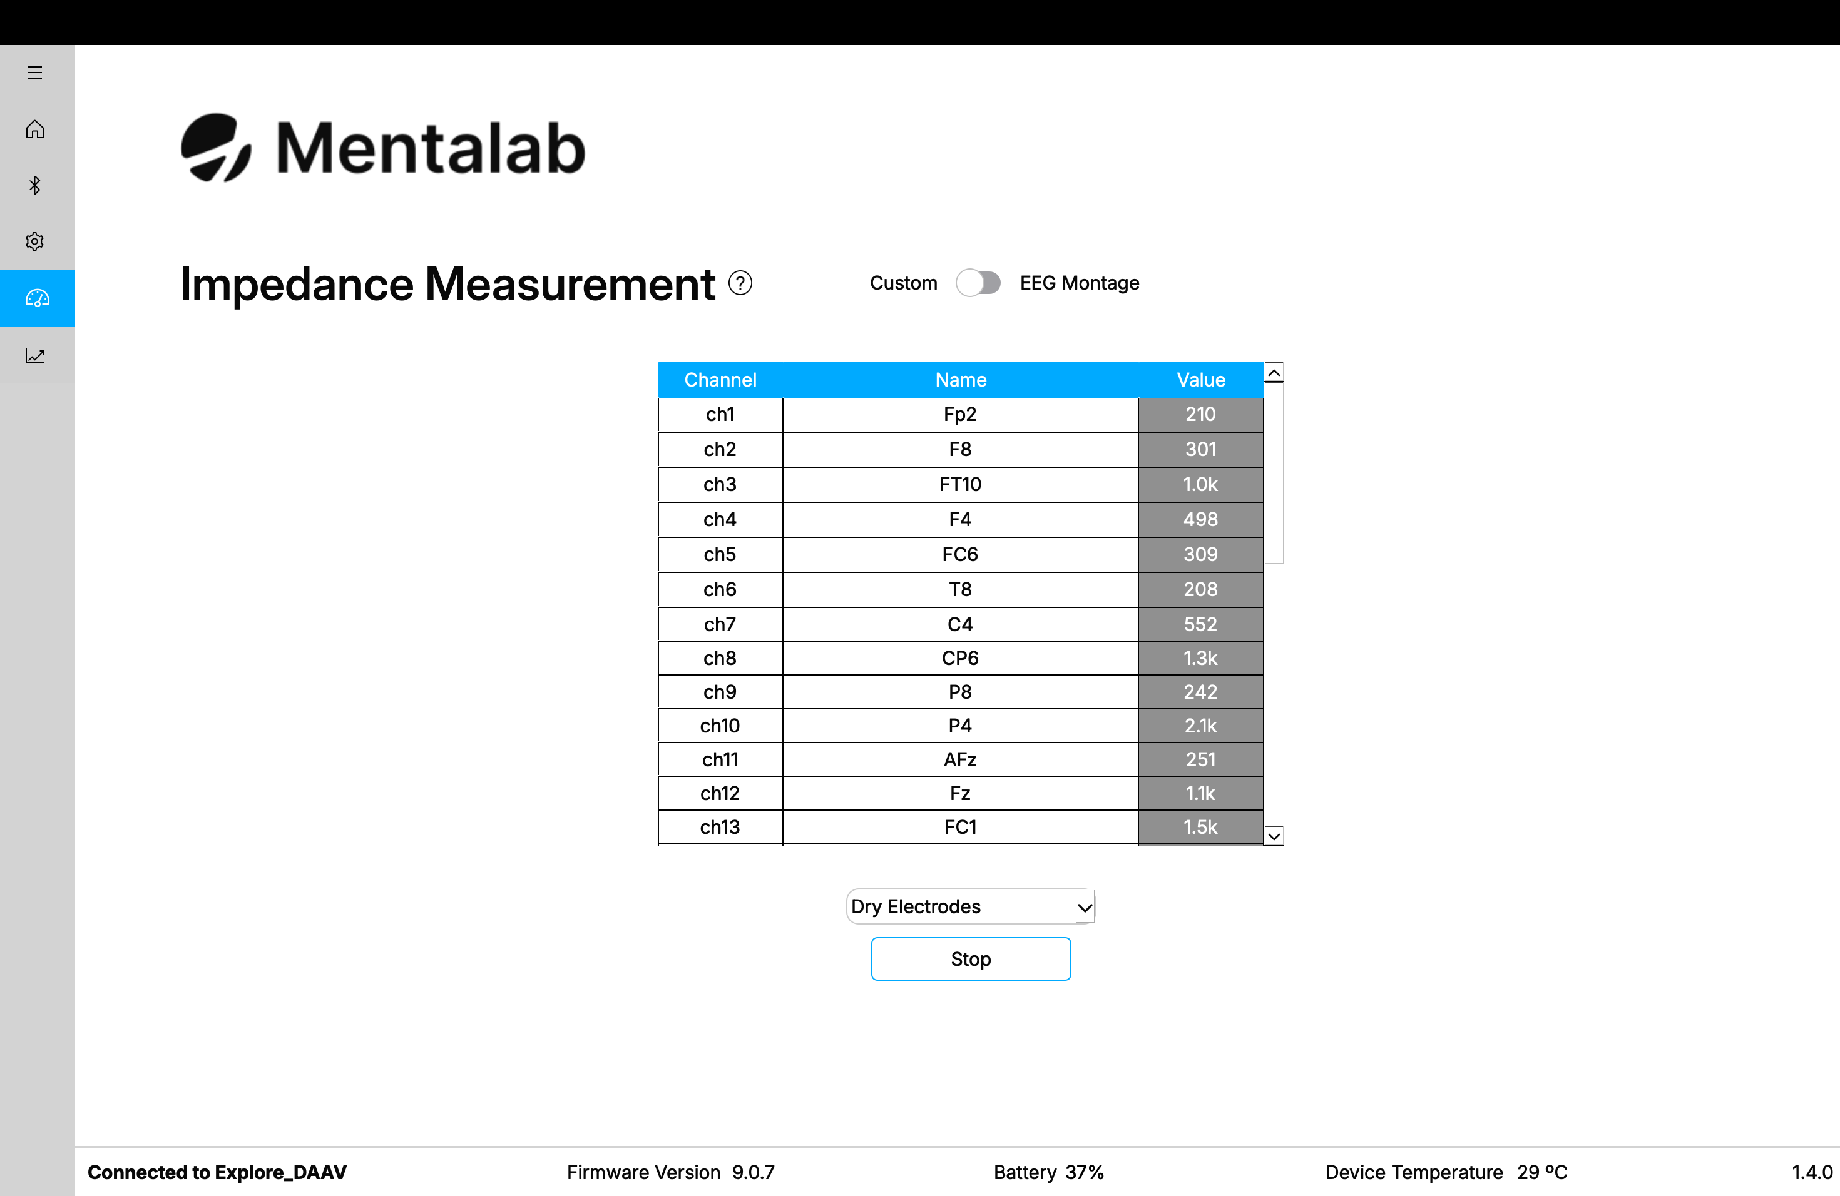This screenshot has width=1840, height=1196.
Task: Open the Dry Electrodes dropdown
Action: (959, 906)
